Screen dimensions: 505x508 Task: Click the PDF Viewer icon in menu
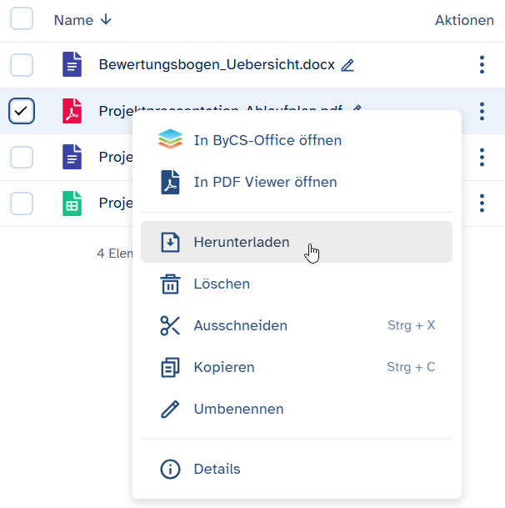[x=170, y=182]
